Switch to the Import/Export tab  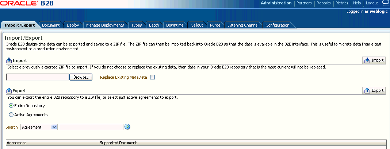(20, 25)
